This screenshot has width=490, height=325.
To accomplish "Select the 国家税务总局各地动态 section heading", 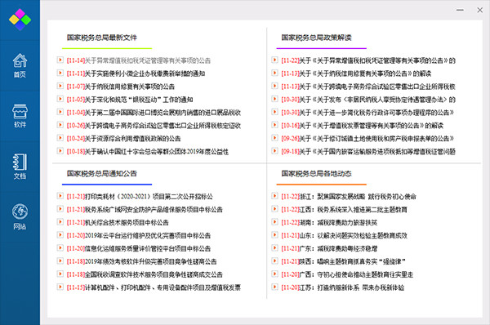I will coord(316,173).
